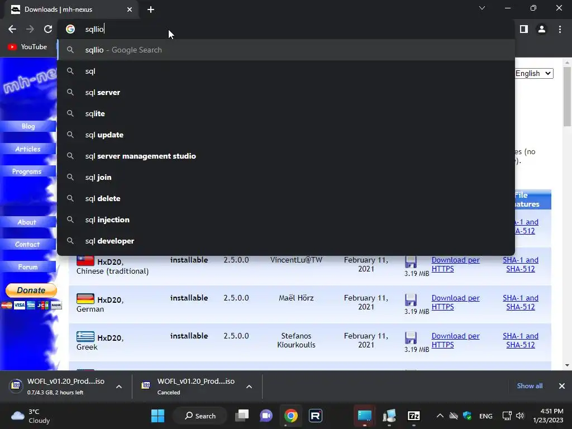Open the Articles sidebar link
This screenshot has height=429, width=572.
28,149
